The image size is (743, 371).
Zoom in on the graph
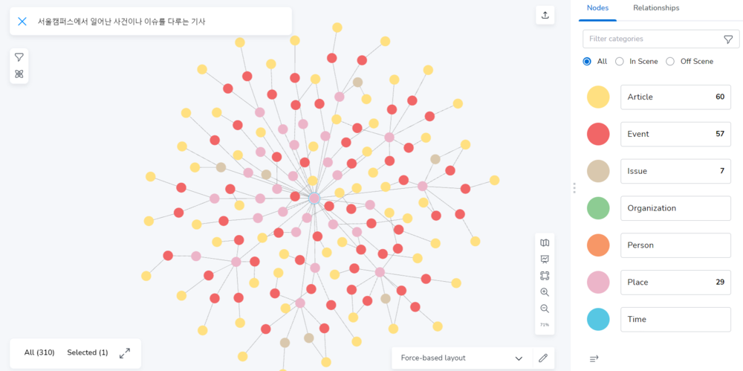coord(545,292)
